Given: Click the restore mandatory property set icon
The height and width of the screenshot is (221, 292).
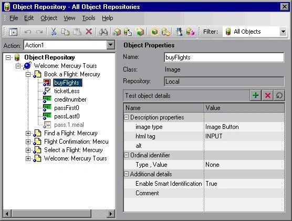Looking at the screenshot, I should coord(279,95).
